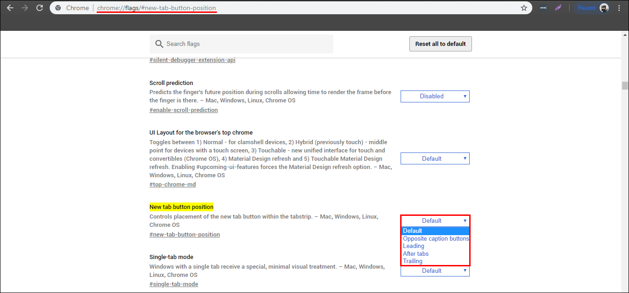Viewport: 629px width, 293px height.
Task: Click Reset all to default button
Action: pyautogui.click(x=441, y=44)
